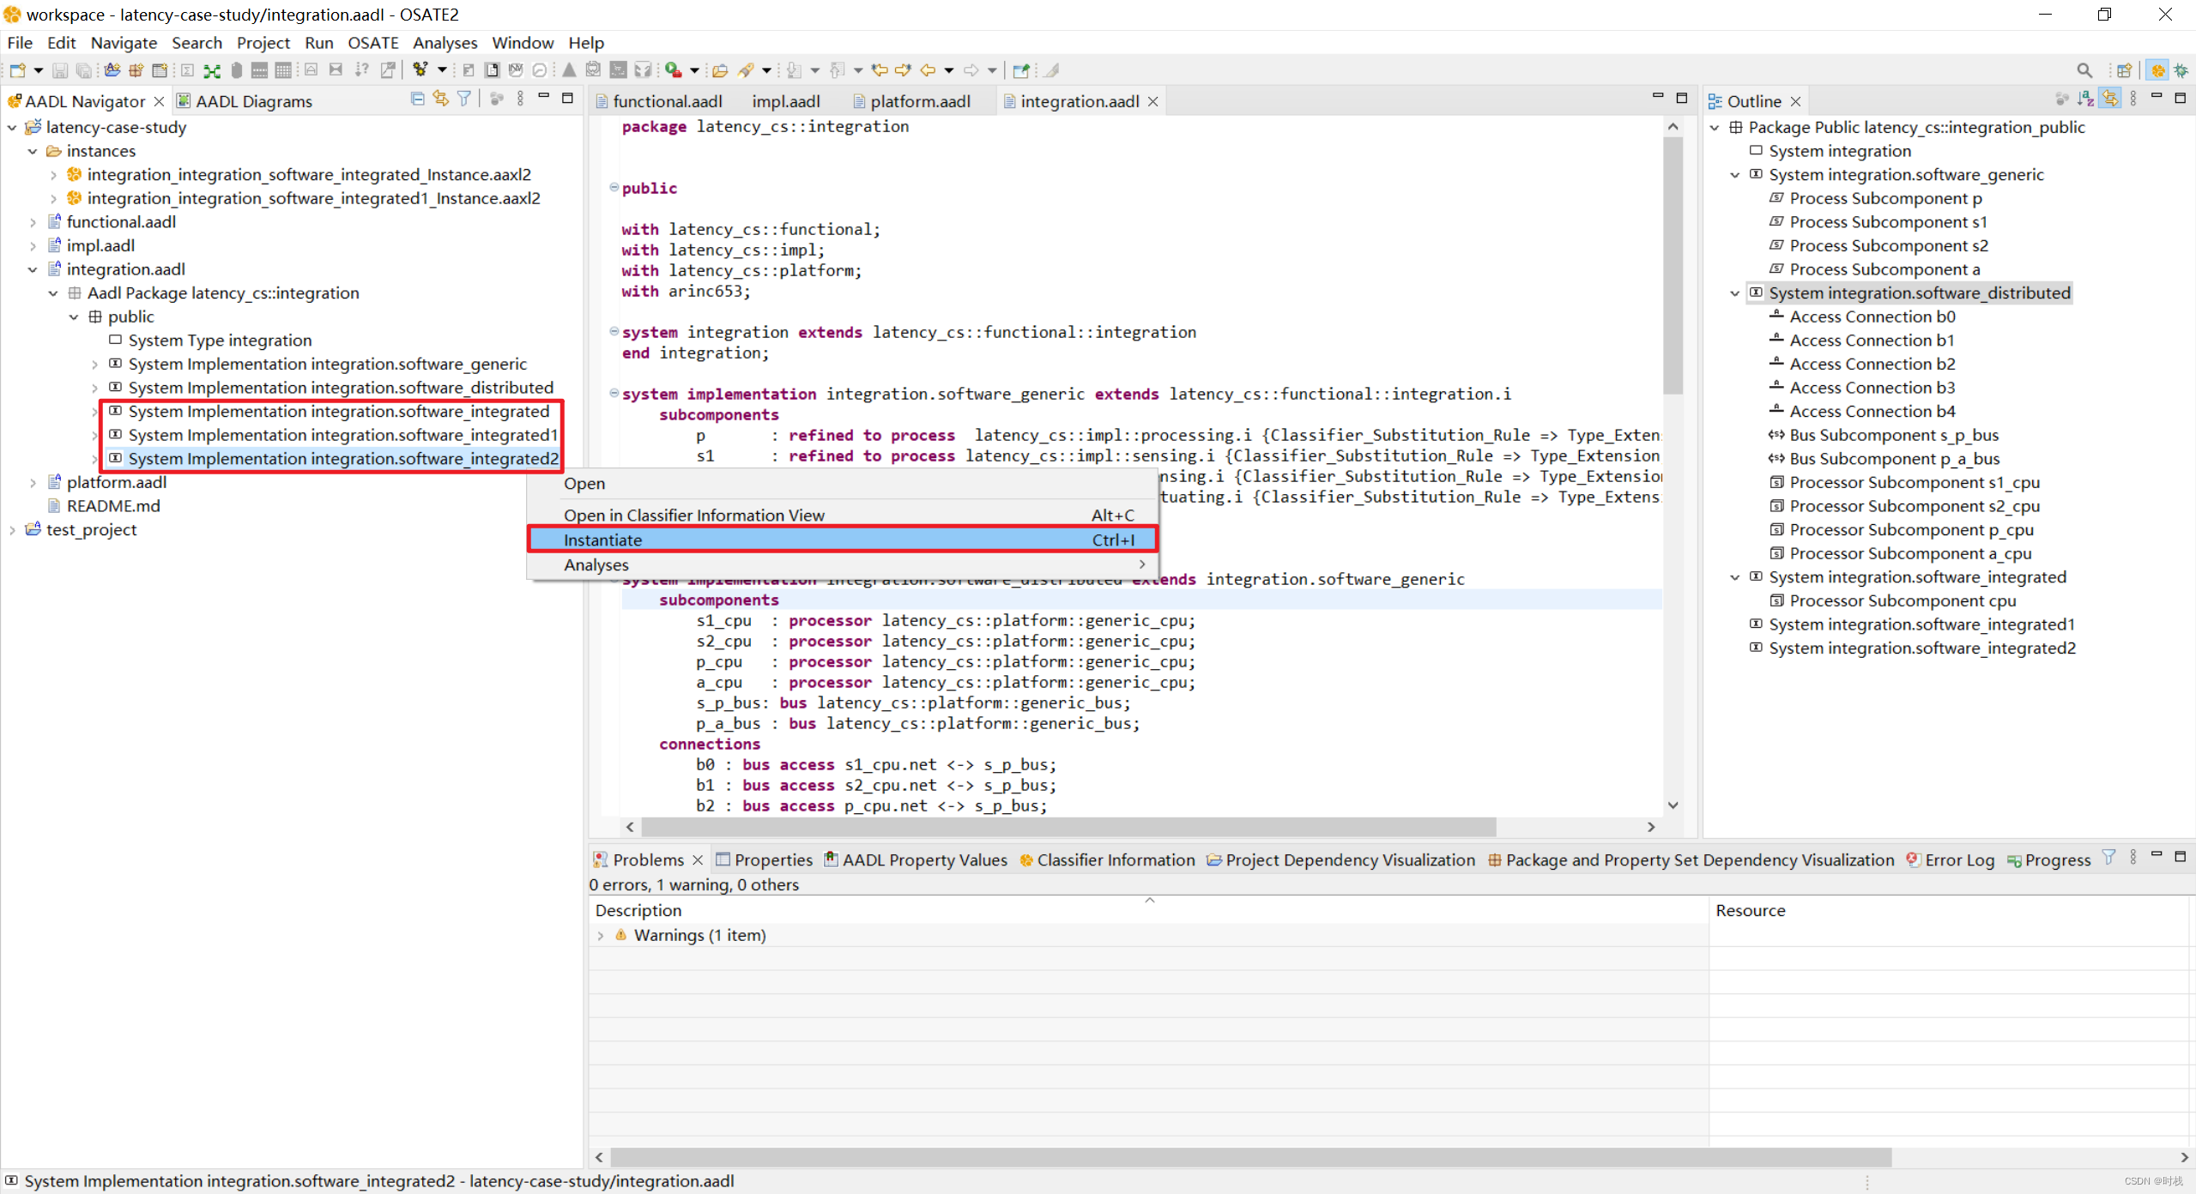Click the New wizard icon in the toolbar
Viewport: 2196px width, 1194px height.
click(17, 70)
